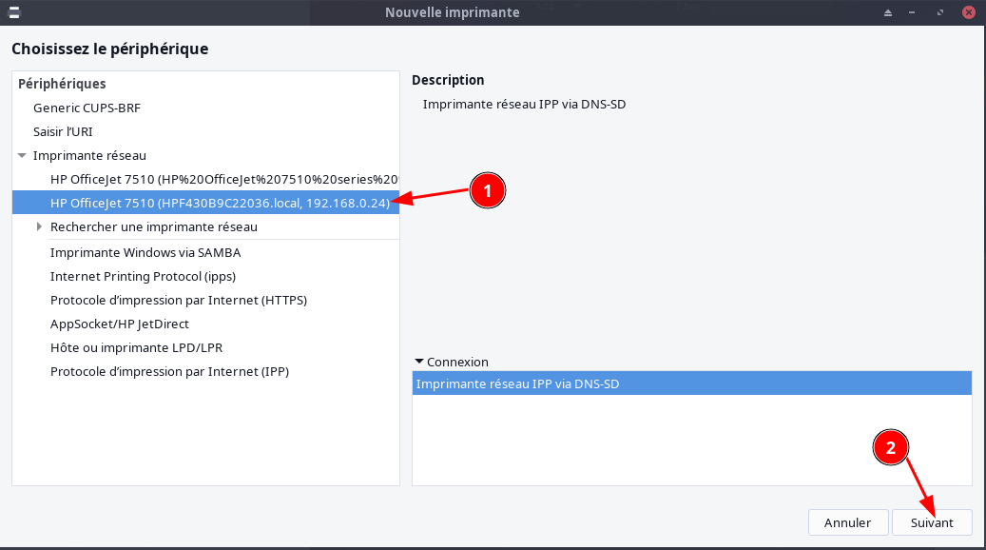Select Protocole d'impression par Internet (HTTPS)
The image size is (986, 550).
tap(178, 300)
